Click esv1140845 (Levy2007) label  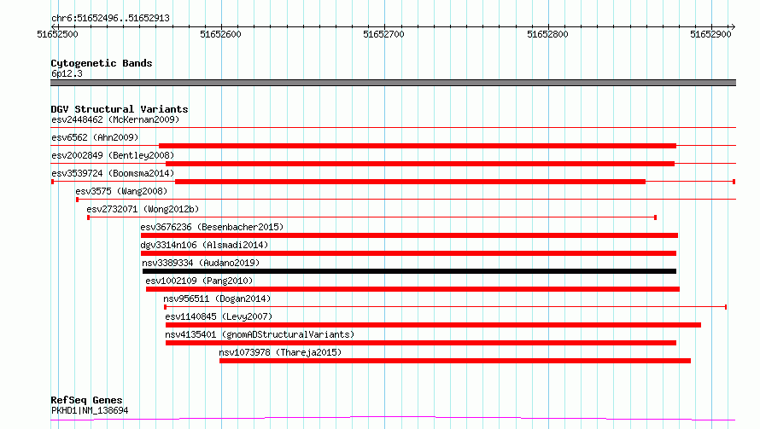[219, 316]
